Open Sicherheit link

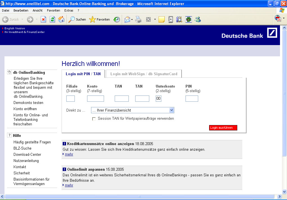[x=22, y=173]
